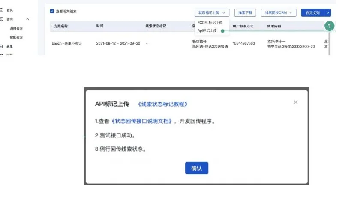Click the 3.例行回传线索状态 step text

click(x=120, y=149)
